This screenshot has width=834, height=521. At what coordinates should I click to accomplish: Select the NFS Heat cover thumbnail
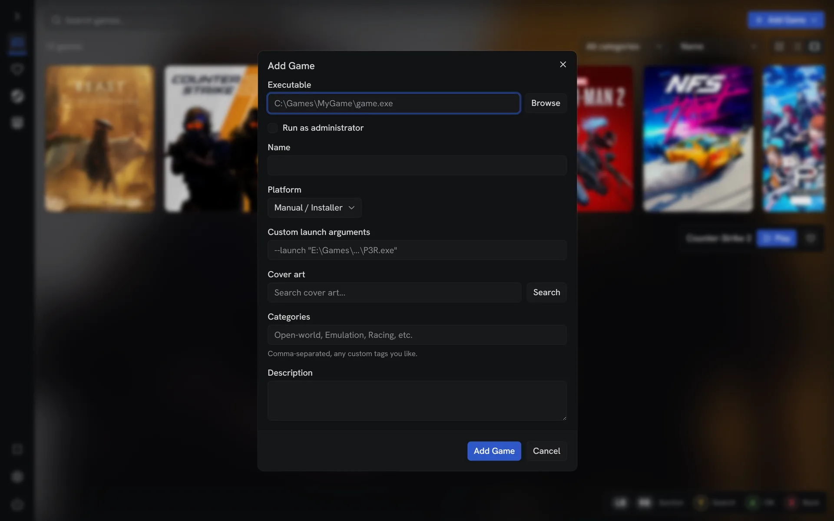coord(698,139)
